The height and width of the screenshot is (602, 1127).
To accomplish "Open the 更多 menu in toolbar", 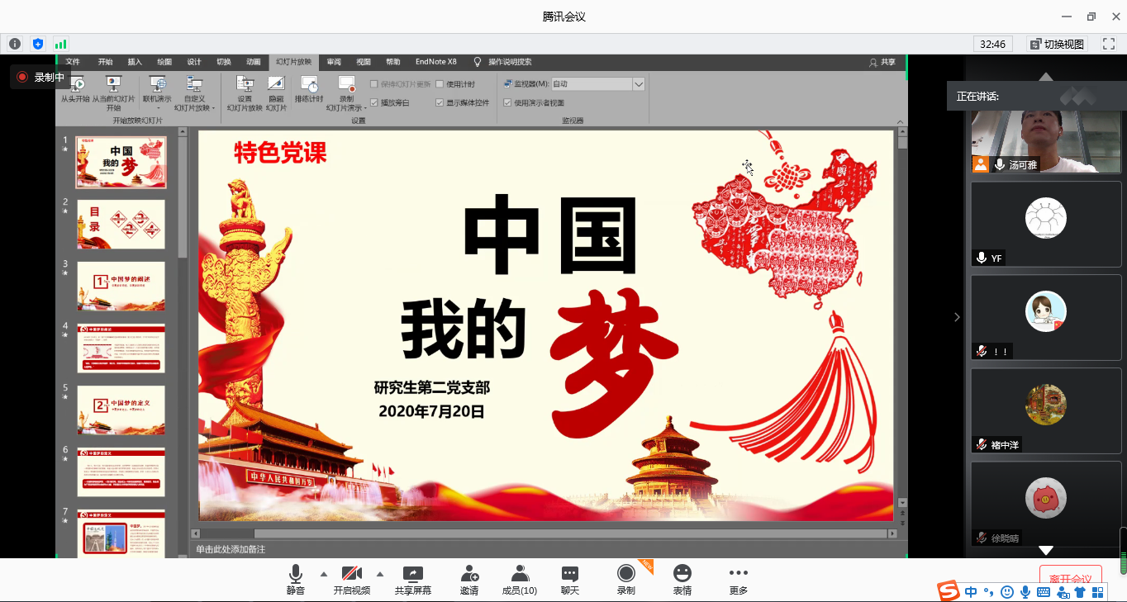I will coord(738,574).
